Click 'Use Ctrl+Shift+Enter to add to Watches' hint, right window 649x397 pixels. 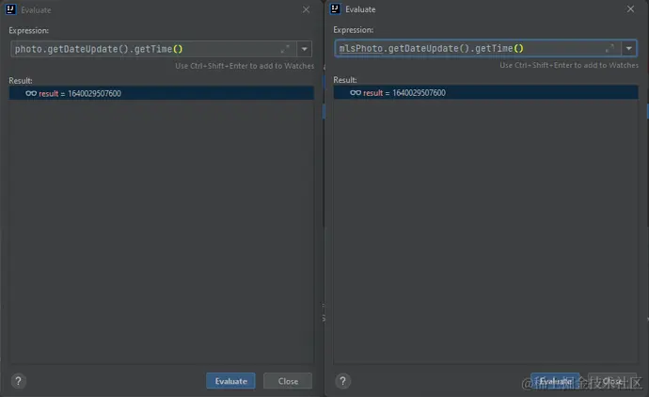click(x=569, y=65)
